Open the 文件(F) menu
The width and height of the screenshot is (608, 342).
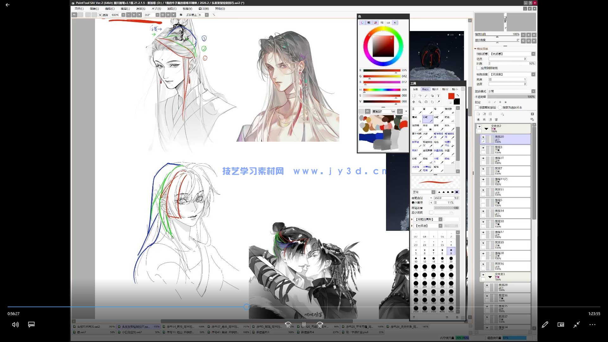click(x=79, y=9)
